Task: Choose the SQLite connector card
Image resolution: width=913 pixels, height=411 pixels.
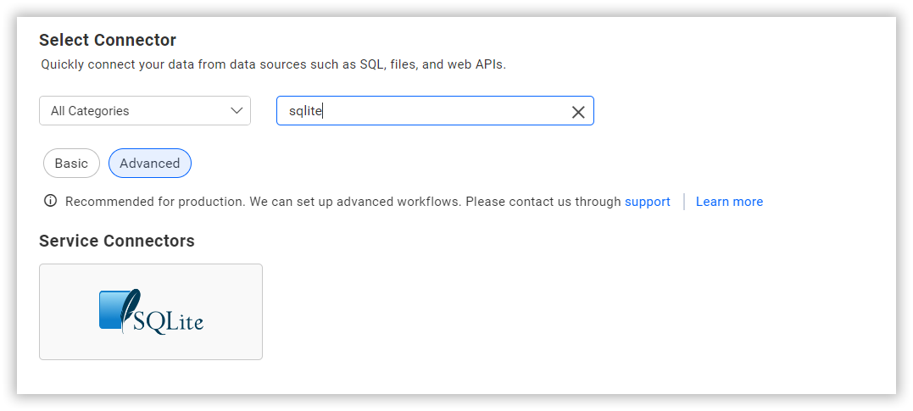Action: [151, 312]
